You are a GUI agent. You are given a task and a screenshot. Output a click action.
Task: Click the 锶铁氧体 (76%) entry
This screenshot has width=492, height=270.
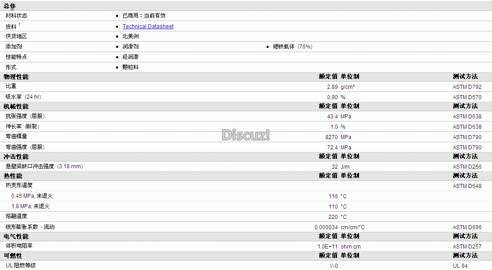pyautogui.click(x=293, y=47)
